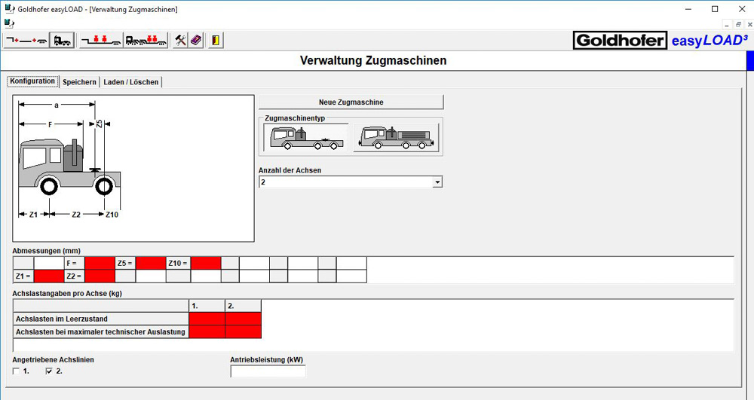Click the Antriebsleistung (kW) input field
This screenshot has height=400, width=754.
coord(268,371)
